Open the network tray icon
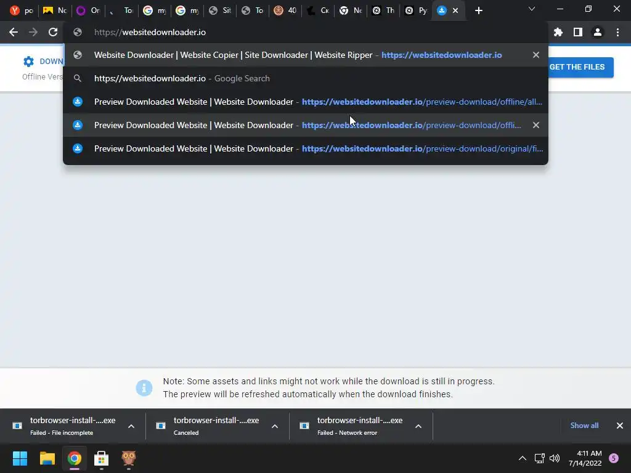The image size is (631, 473). (x=539, y=458)
